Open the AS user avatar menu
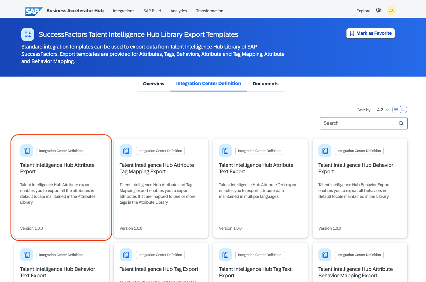The width and height of the screenshot is (426, 282). pos(391,11)
